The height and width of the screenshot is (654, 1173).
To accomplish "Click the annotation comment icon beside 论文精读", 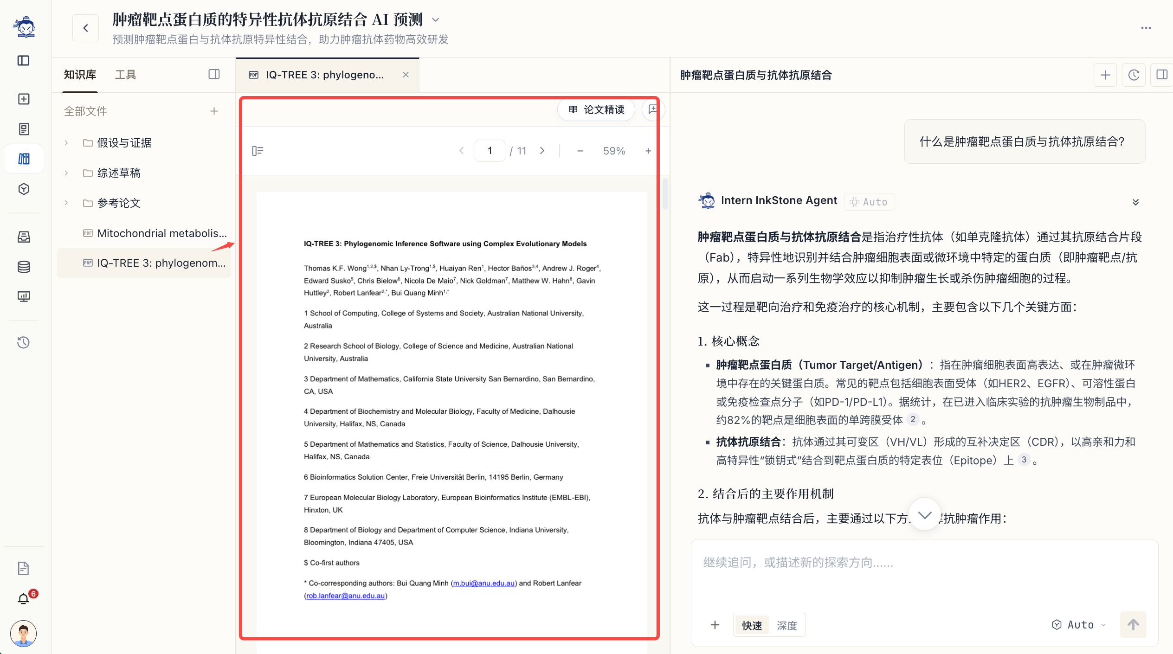I will point(653,109).
